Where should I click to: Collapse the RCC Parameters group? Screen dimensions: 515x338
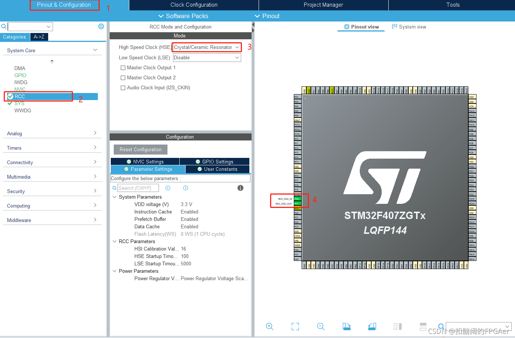[x=114, y=241]
